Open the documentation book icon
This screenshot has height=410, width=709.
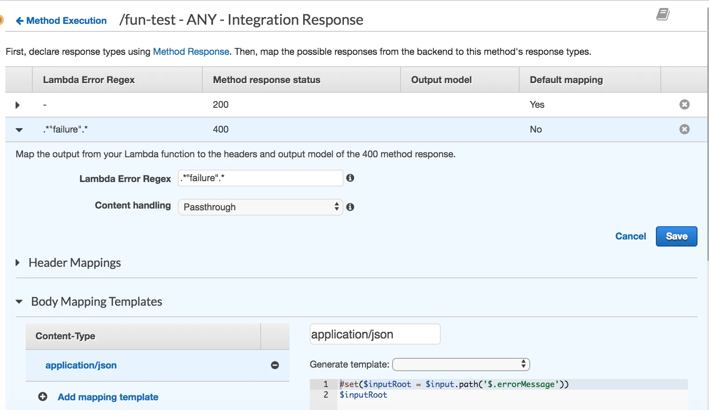[663, 15]
